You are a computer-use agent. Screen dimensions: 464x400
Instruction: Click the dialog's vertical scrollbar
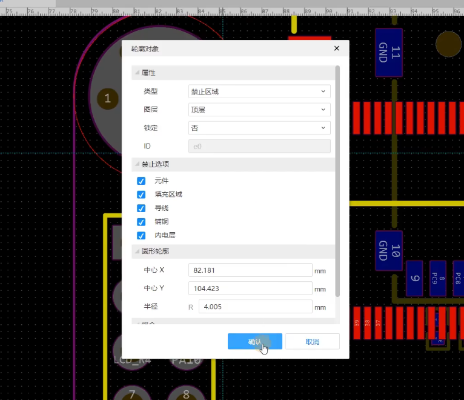click(337, 181)
